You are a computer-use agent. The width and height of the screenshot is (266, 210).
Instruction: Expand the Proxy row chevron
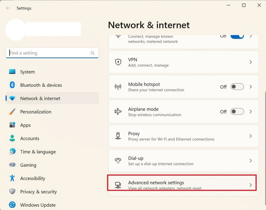(250, 136)
